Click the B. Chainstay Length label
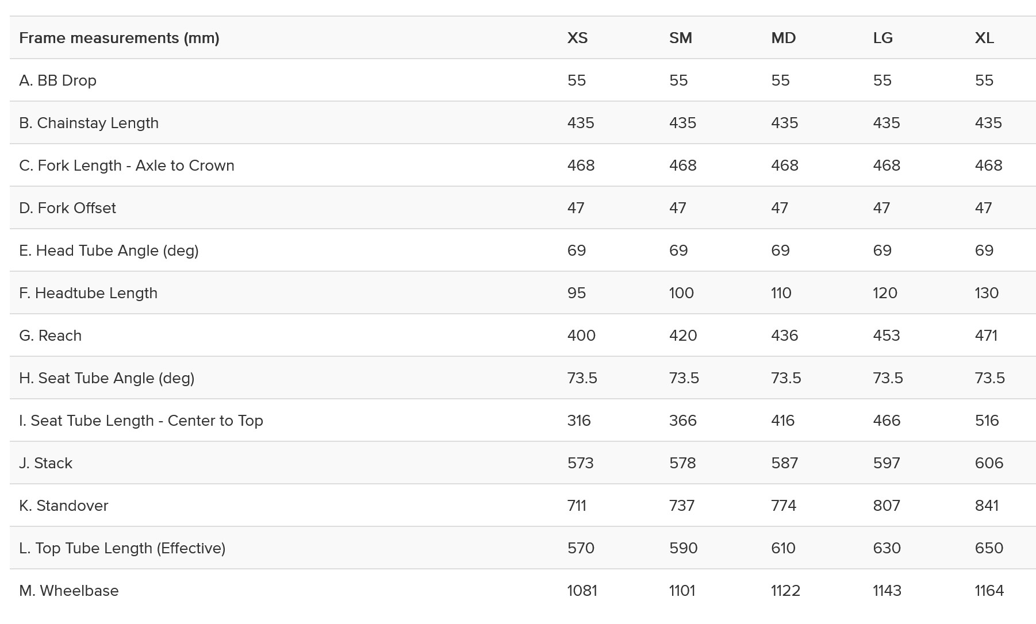 tap(89, 123)
